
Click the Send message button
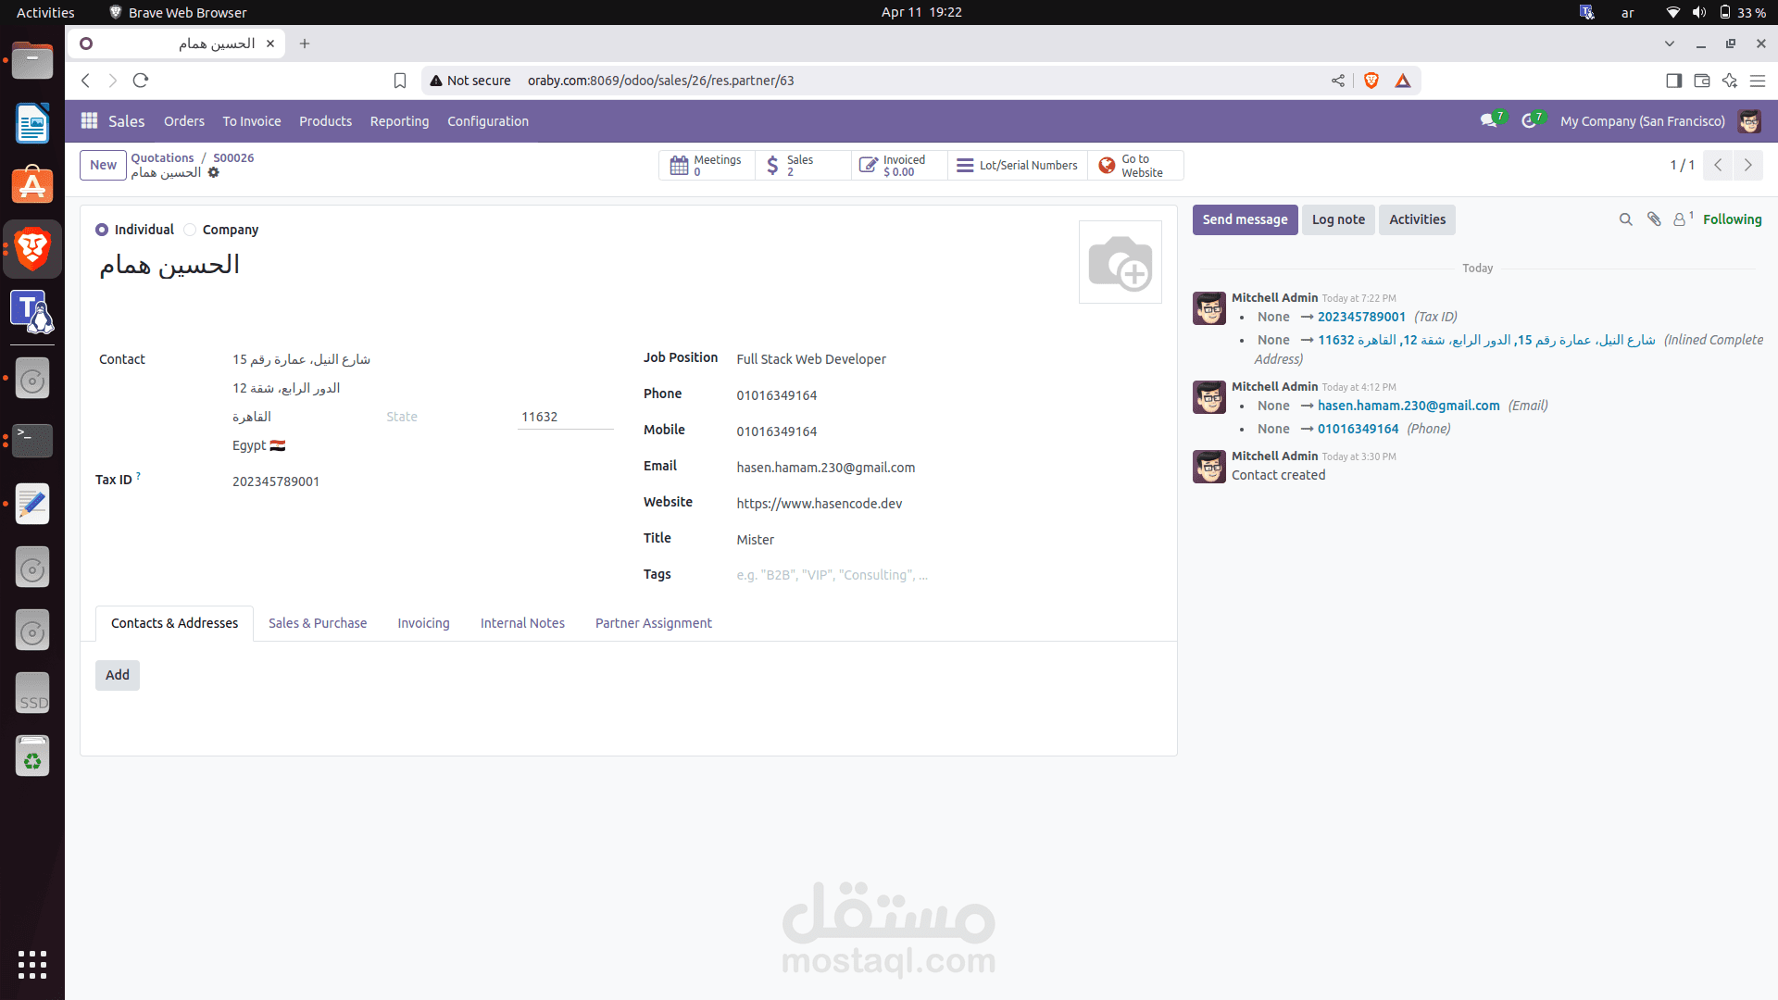[x=1245, y=219]
